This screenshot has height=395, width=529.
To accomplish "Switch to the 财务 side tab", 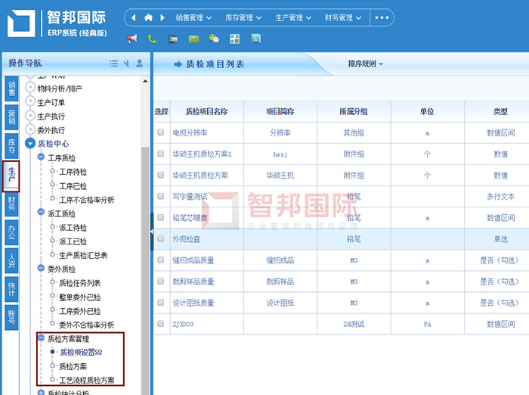I will [x=11, y=203].
